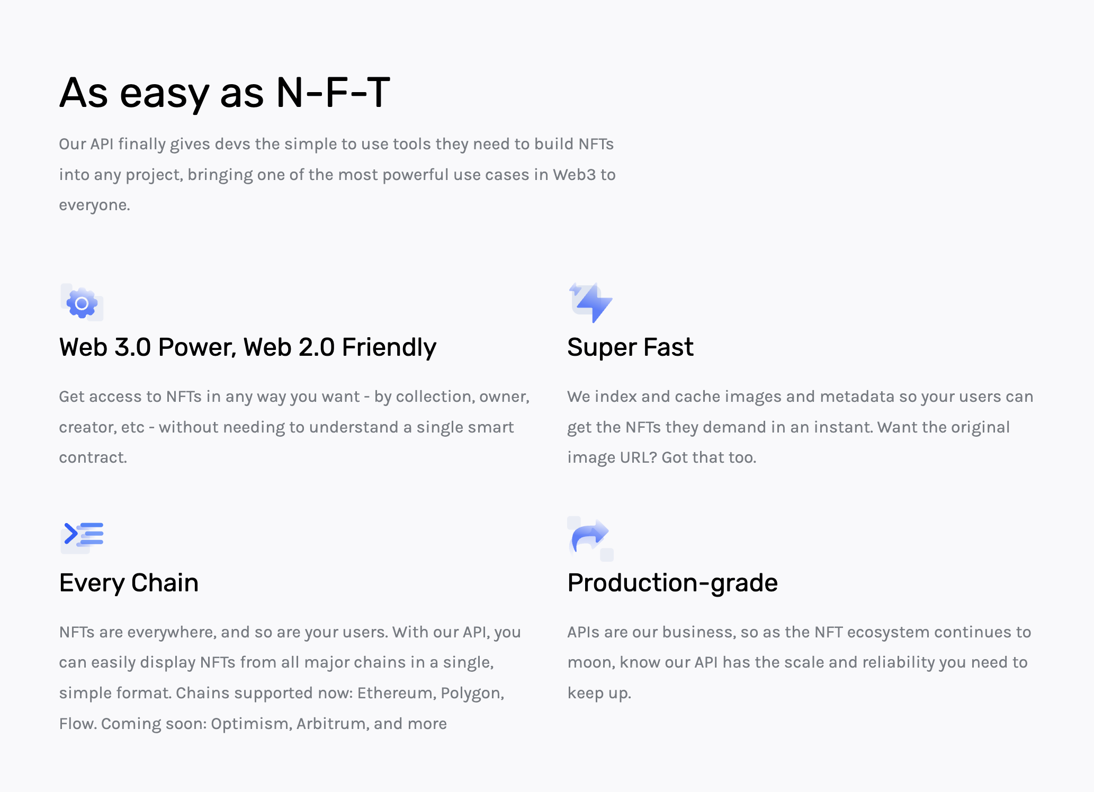Click 'image URL?' in Super Fast description
The image size is (1094, 792).
coord(612,457)
